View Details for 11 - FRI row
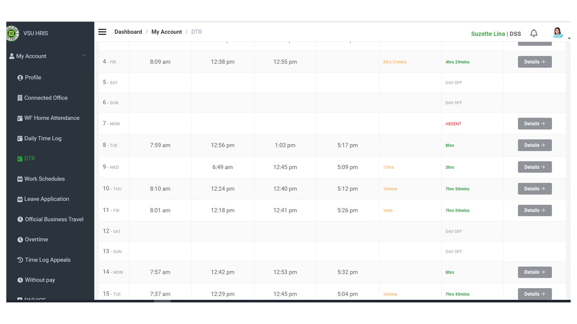 point(535,211)
